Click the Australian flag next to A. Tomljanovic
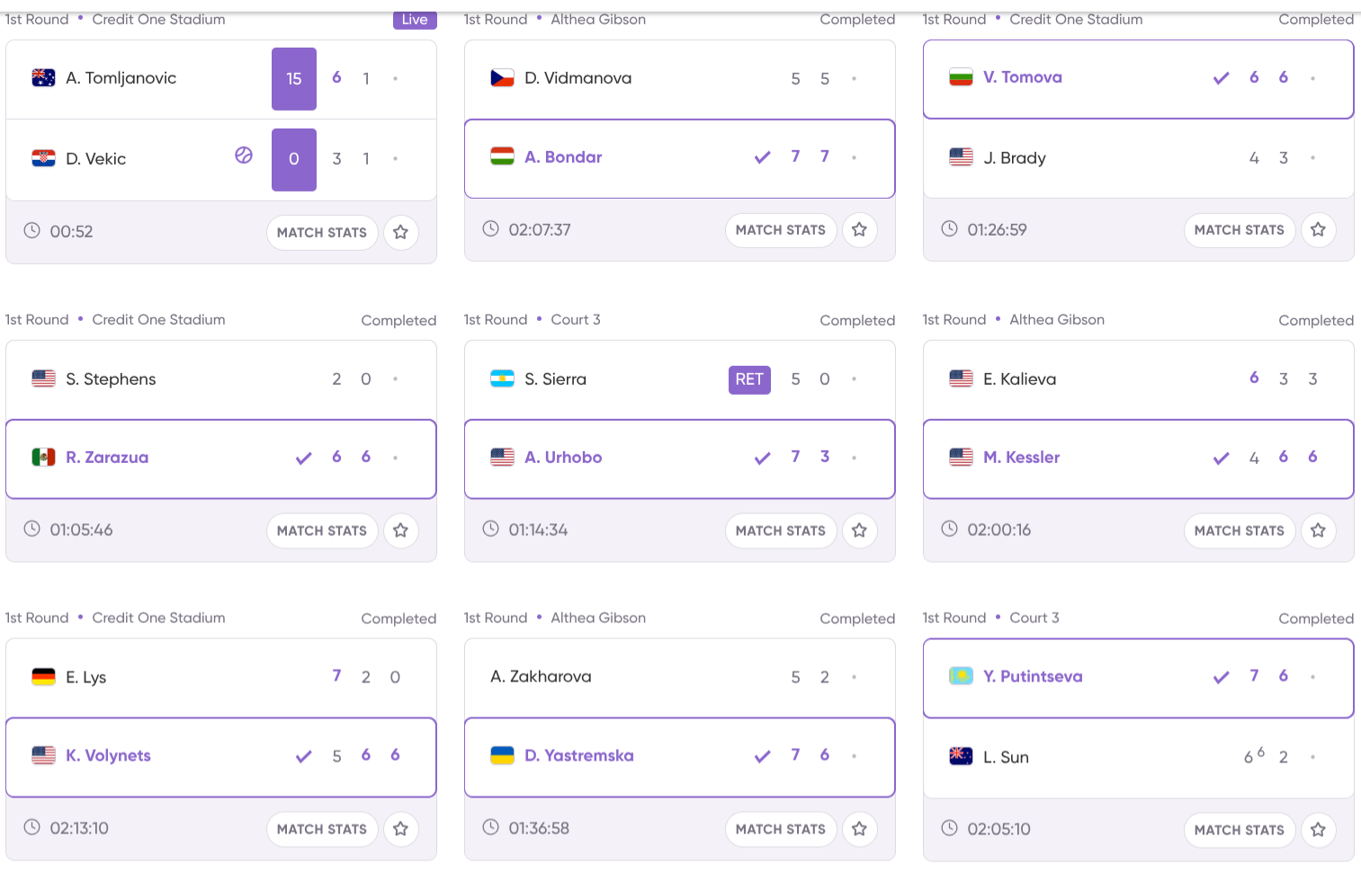The width and height of the screenshot is (1361, 872). coord(43,78)
